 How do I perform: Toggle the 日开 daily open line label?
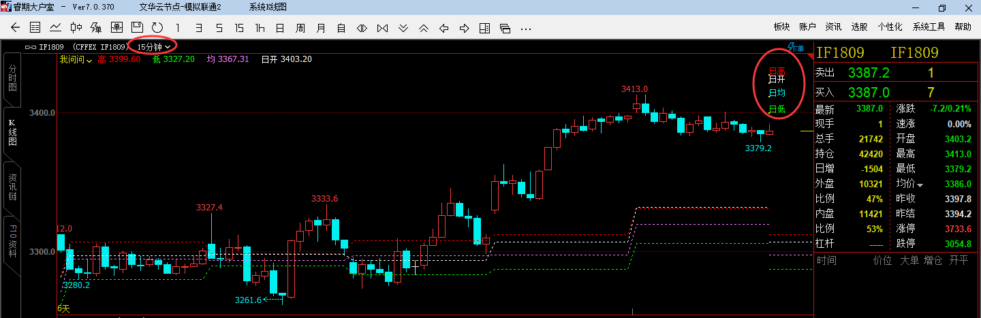point(777,79)
